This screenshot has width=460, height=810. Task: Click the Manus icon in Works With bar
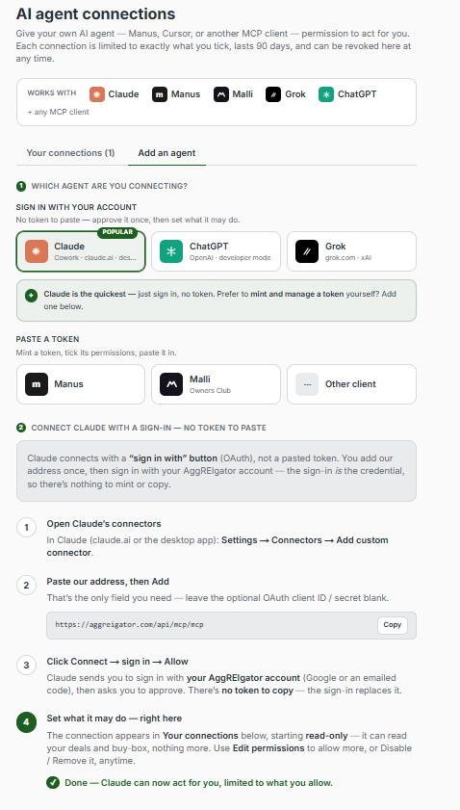[x=160, y=94]
